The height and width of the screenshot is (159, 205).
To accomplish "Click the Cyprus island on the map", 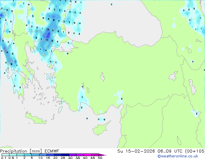I will pyautogui.click(x=100, y=129).
